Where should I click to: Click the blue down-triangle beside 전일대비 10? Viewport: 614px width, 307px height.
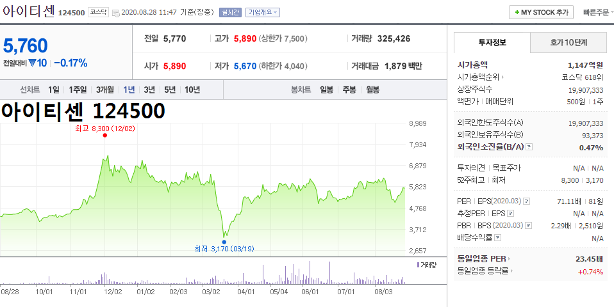(x=32, y=63)
